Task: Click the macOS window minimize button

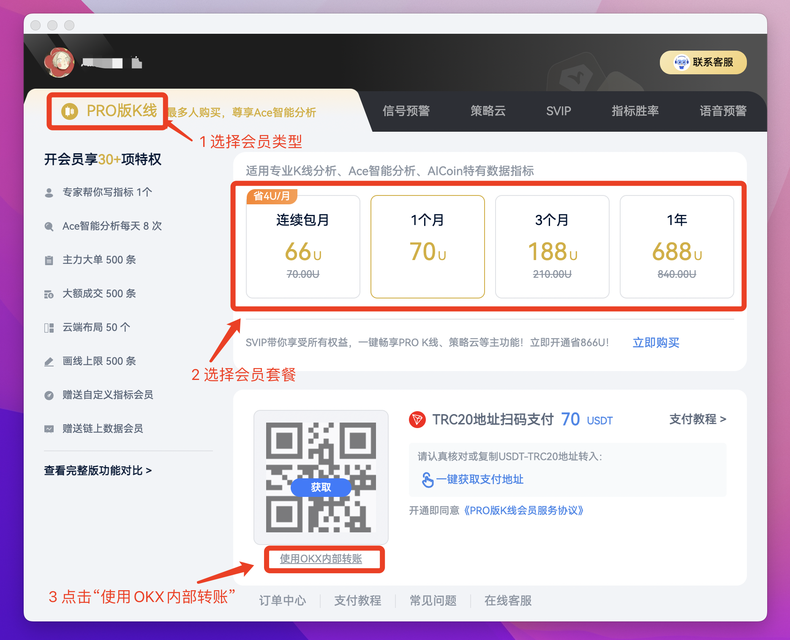Action: [x=52, y=25]
